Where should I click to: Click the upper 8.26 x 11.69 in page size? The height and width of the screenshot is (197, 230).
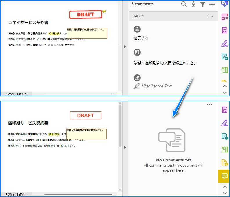coord(16,94)
